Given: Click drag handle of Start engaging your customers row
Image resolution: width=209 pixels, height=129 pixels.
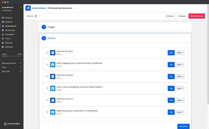Looking at the screenshot, I should (x=47, y=64).
